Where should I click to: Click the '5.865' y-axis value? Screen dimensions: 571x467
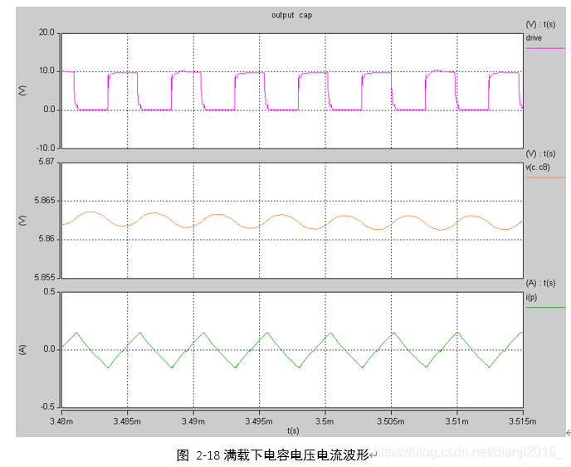pos(45,201)
